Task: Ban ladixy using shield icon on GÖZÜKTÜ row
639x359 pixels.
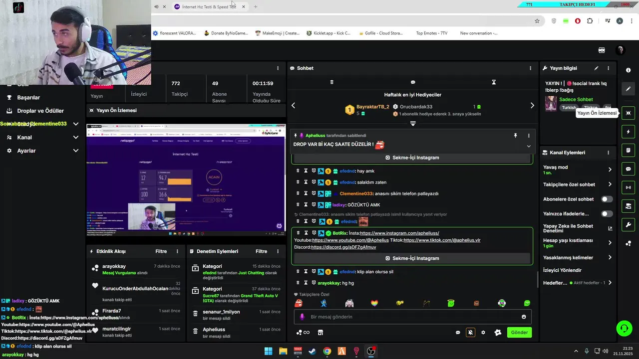Action: (314, 204)
